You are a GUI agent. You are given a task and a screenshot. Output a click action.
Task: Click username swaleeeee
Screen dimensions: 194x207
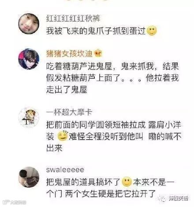point(65,170)
